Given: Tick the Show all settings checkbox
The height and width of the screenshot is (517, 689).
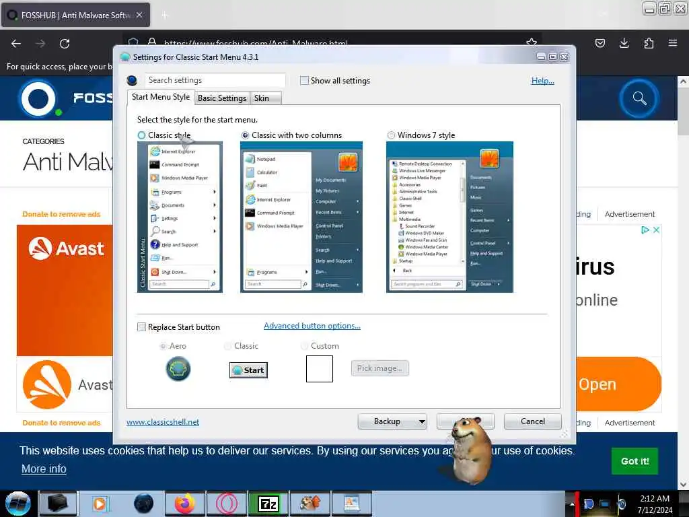Looking at the screenshot, I should 304,81.
